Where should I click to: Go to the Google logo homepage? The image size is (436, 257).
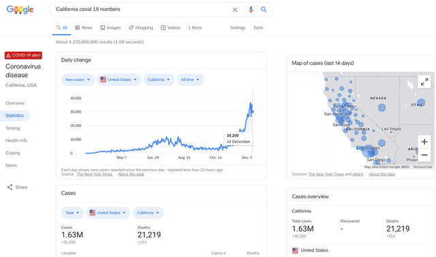click(20, 10)
